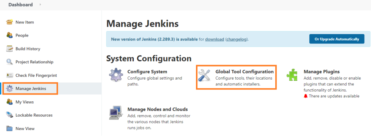Click the New View folder icon
Viewport: 371px width, 139px height.
pos(9,129)
